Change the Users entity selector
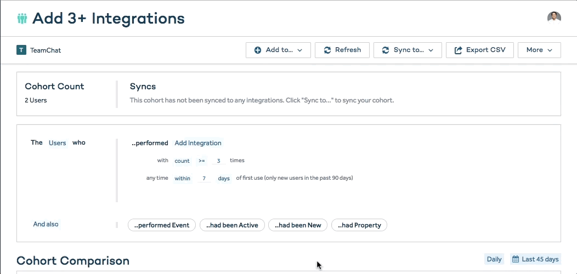The image size is (577, 274). tap(57, 143)
